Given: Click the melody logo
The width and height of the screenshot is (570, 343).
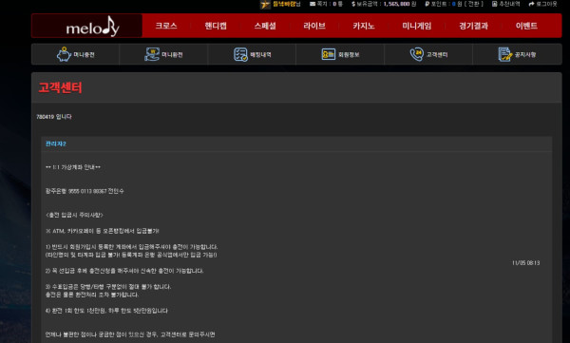Looking at the screenshot, I should pyautogui.click(x=92, y=27).
